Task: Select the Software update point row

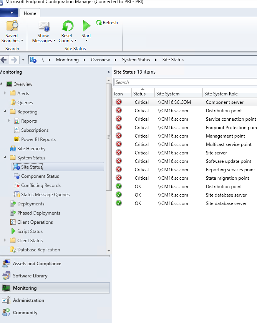Action: pyautogui.click(x=185, y=161)
